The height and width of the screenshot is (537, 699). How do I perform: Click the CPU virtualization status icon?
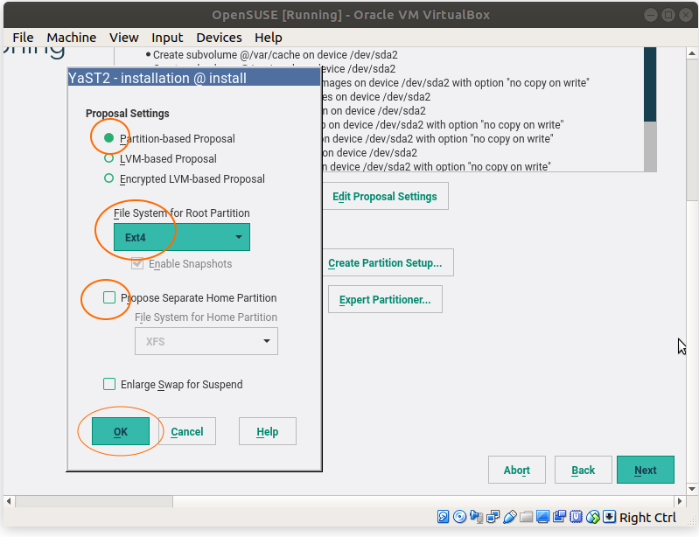[576, 517]
